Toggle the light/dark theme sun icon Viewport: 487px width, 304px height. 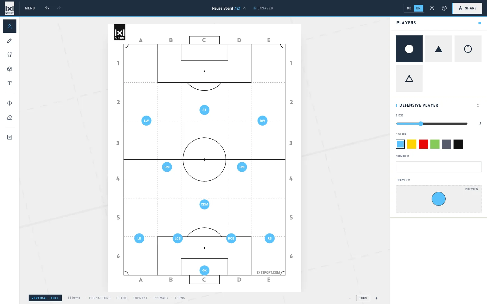coord(432,8)
